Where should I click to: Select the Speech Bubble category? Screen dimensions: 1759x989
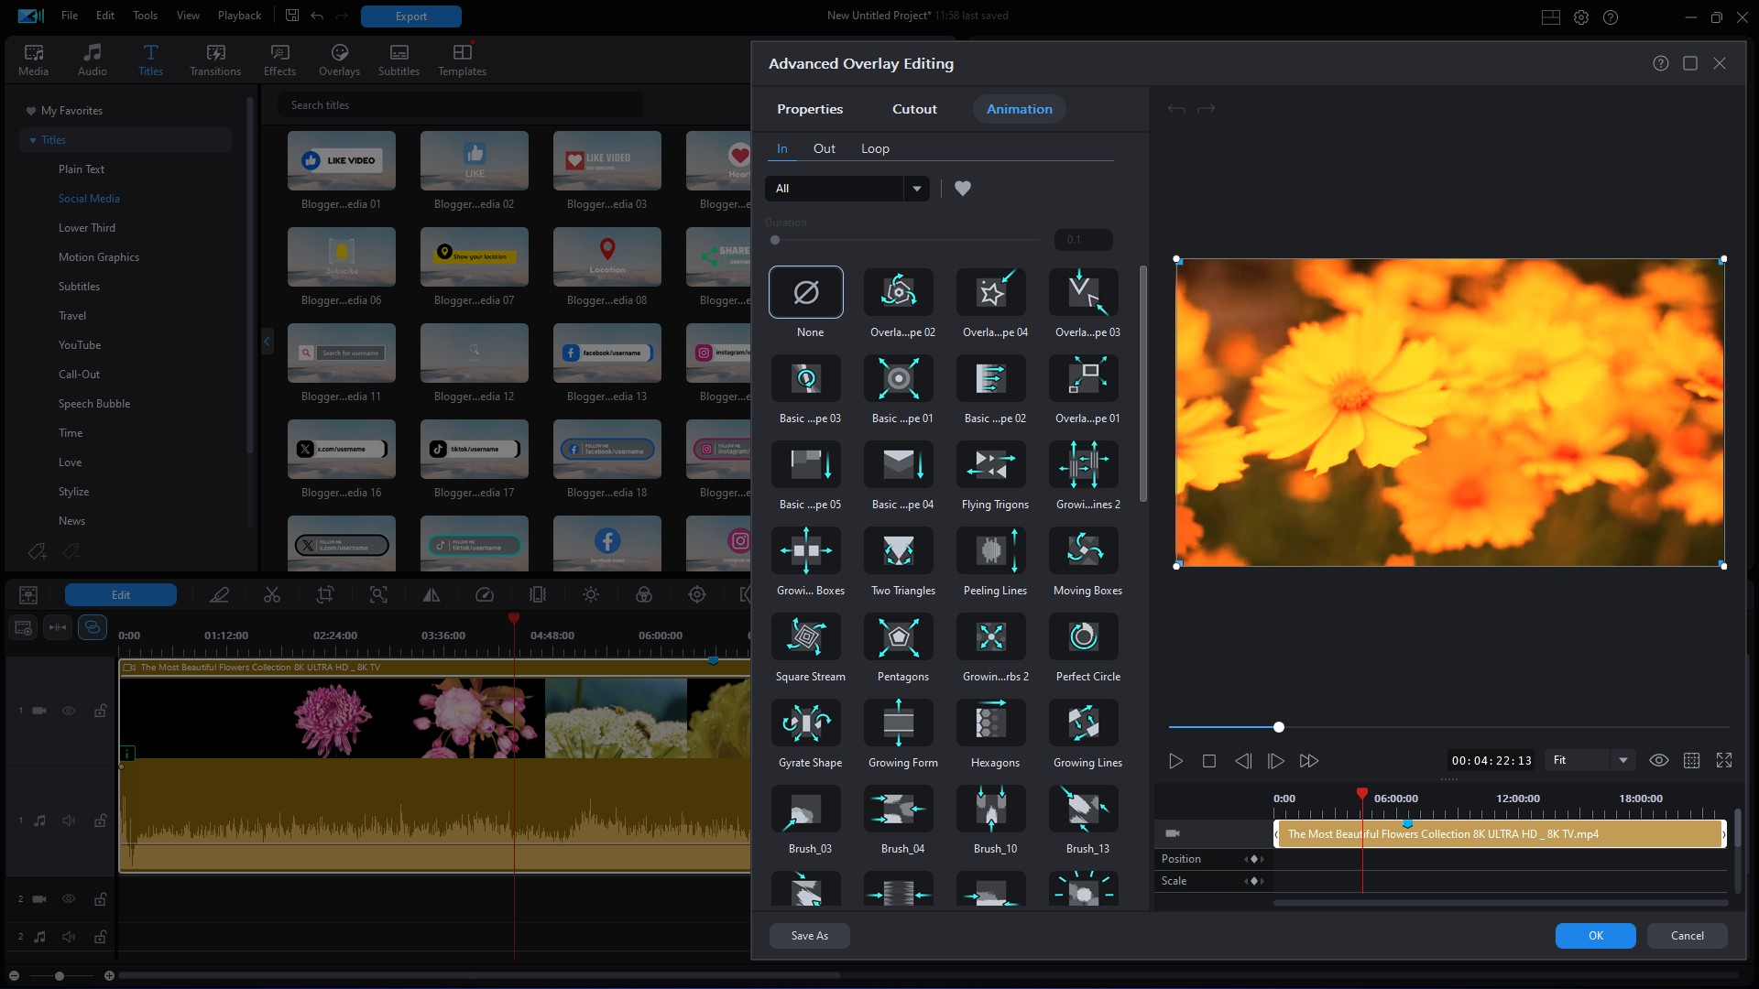coord(94,404)
